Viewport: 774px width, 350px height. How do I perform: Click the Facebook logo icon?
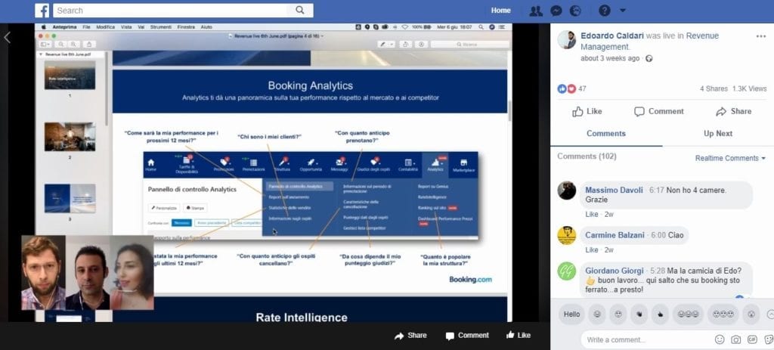click(x=42, y=11)
